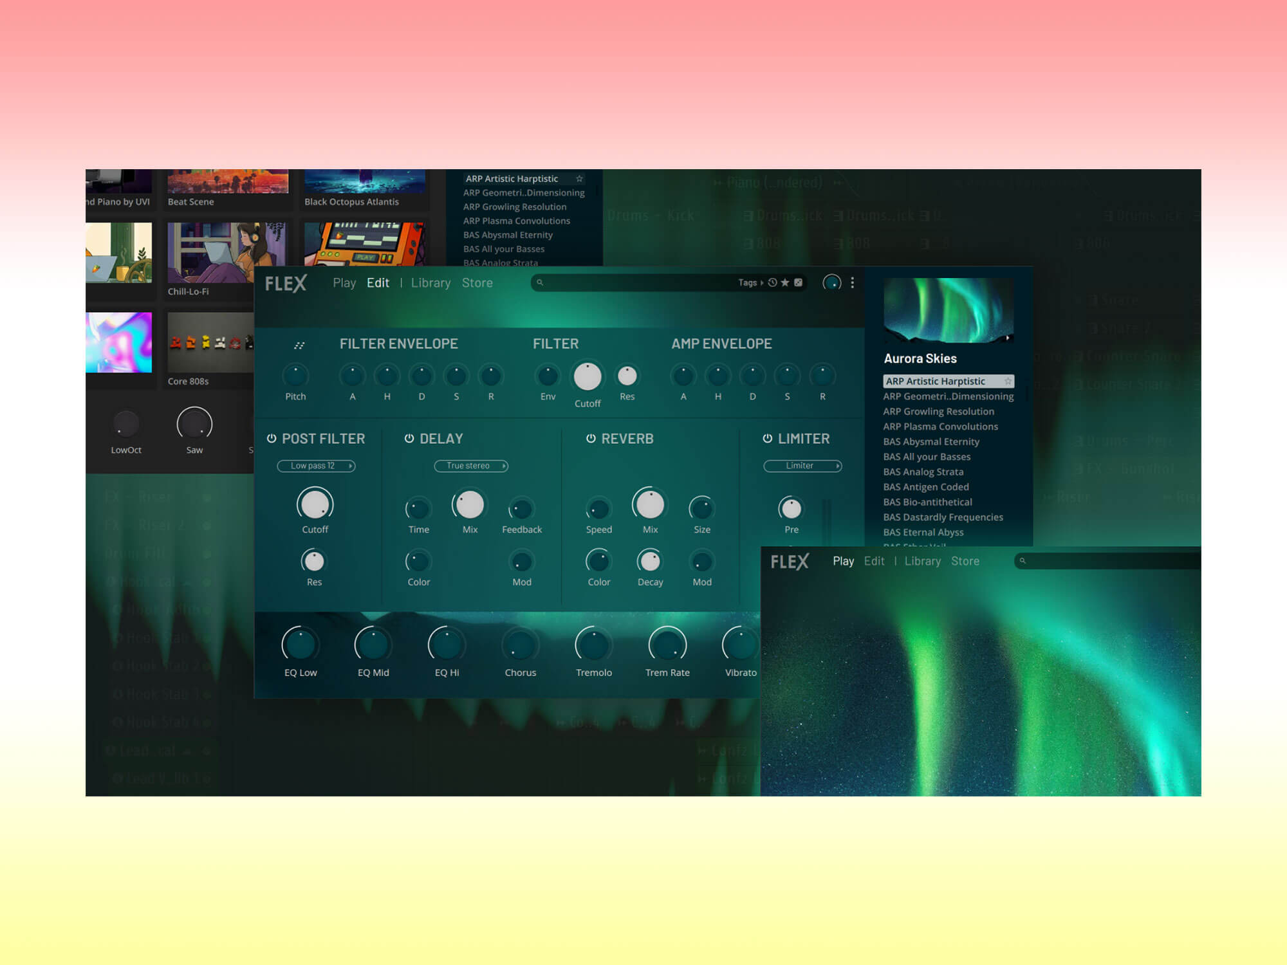Favorite ARP Artistic Harptistic with star icon

pyautogui.click(x=1008, y=381)
